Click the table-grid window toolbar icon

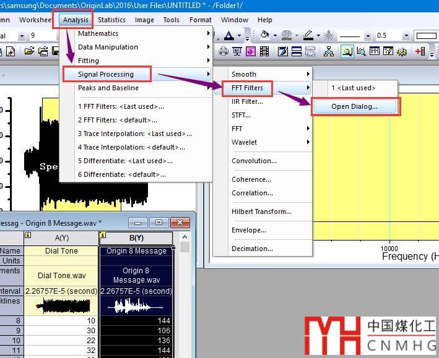(x=375, y=52)
